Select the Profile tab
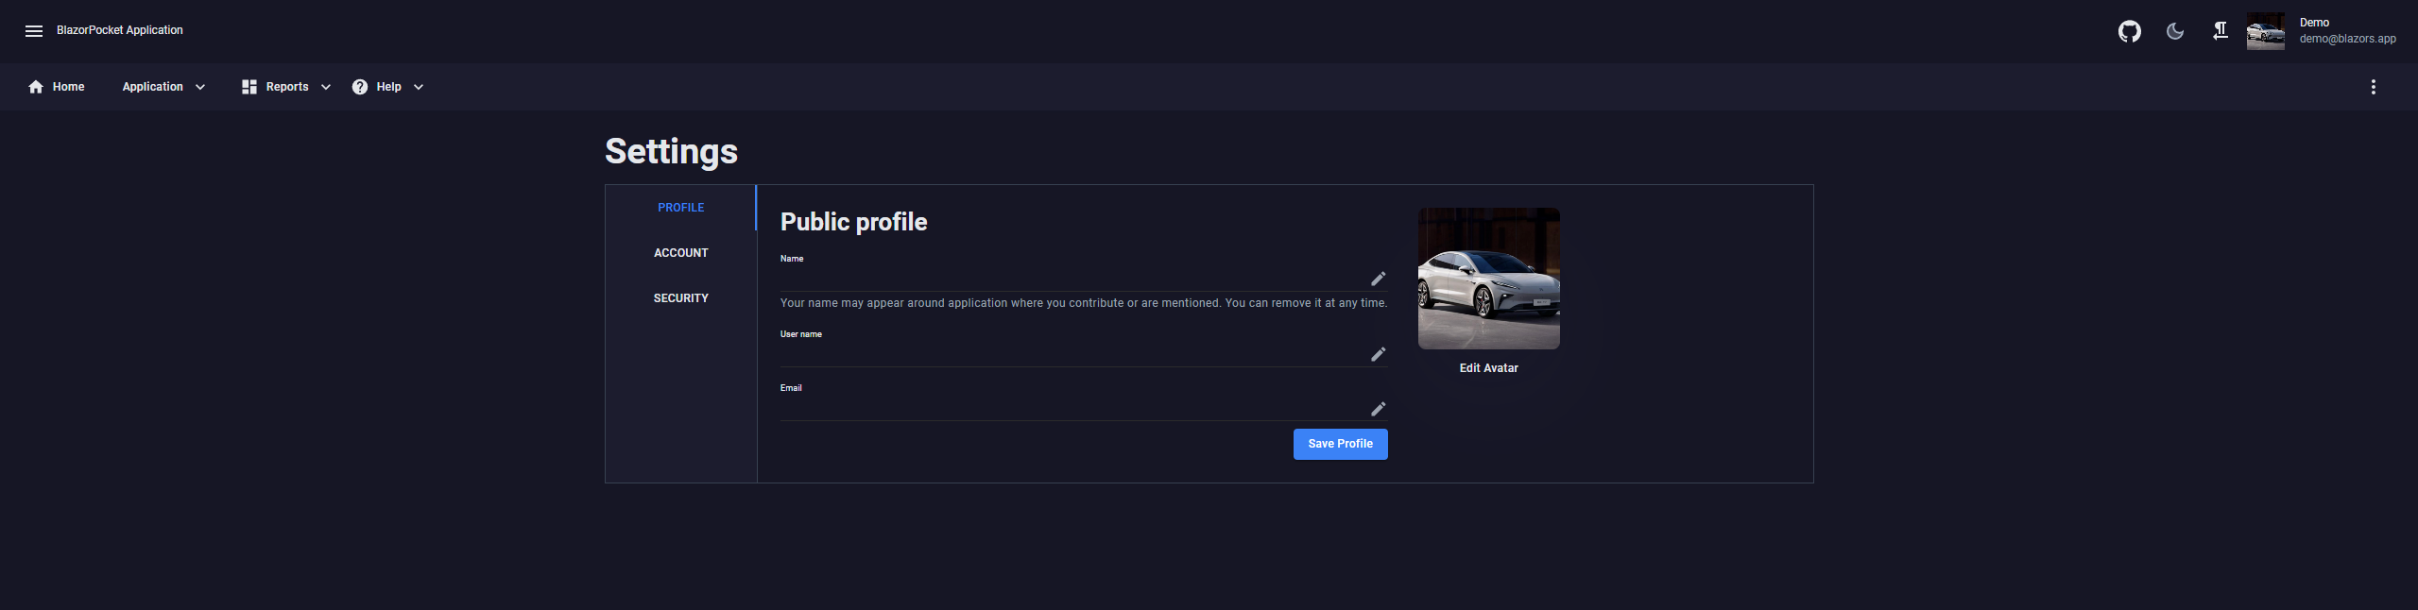 (x=680, y=208)
